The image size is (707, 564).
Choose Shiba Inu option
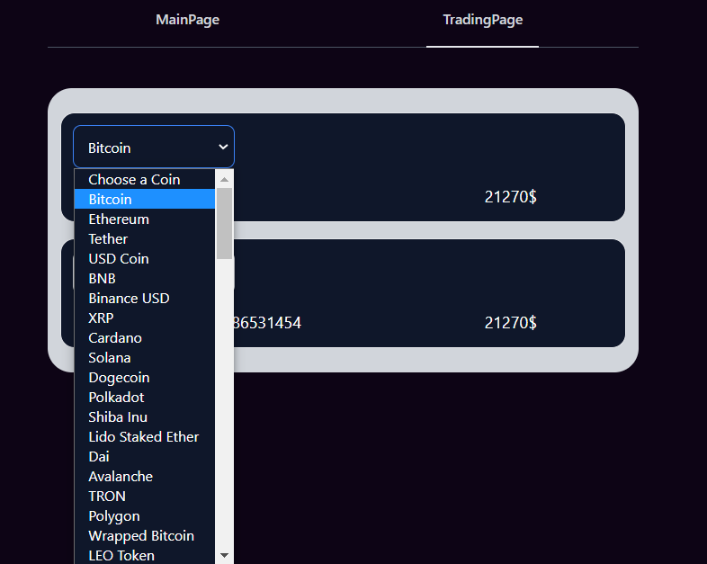[145, 417]
